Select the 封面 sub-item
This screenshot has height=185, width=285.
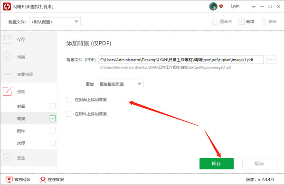click(29, 106)
